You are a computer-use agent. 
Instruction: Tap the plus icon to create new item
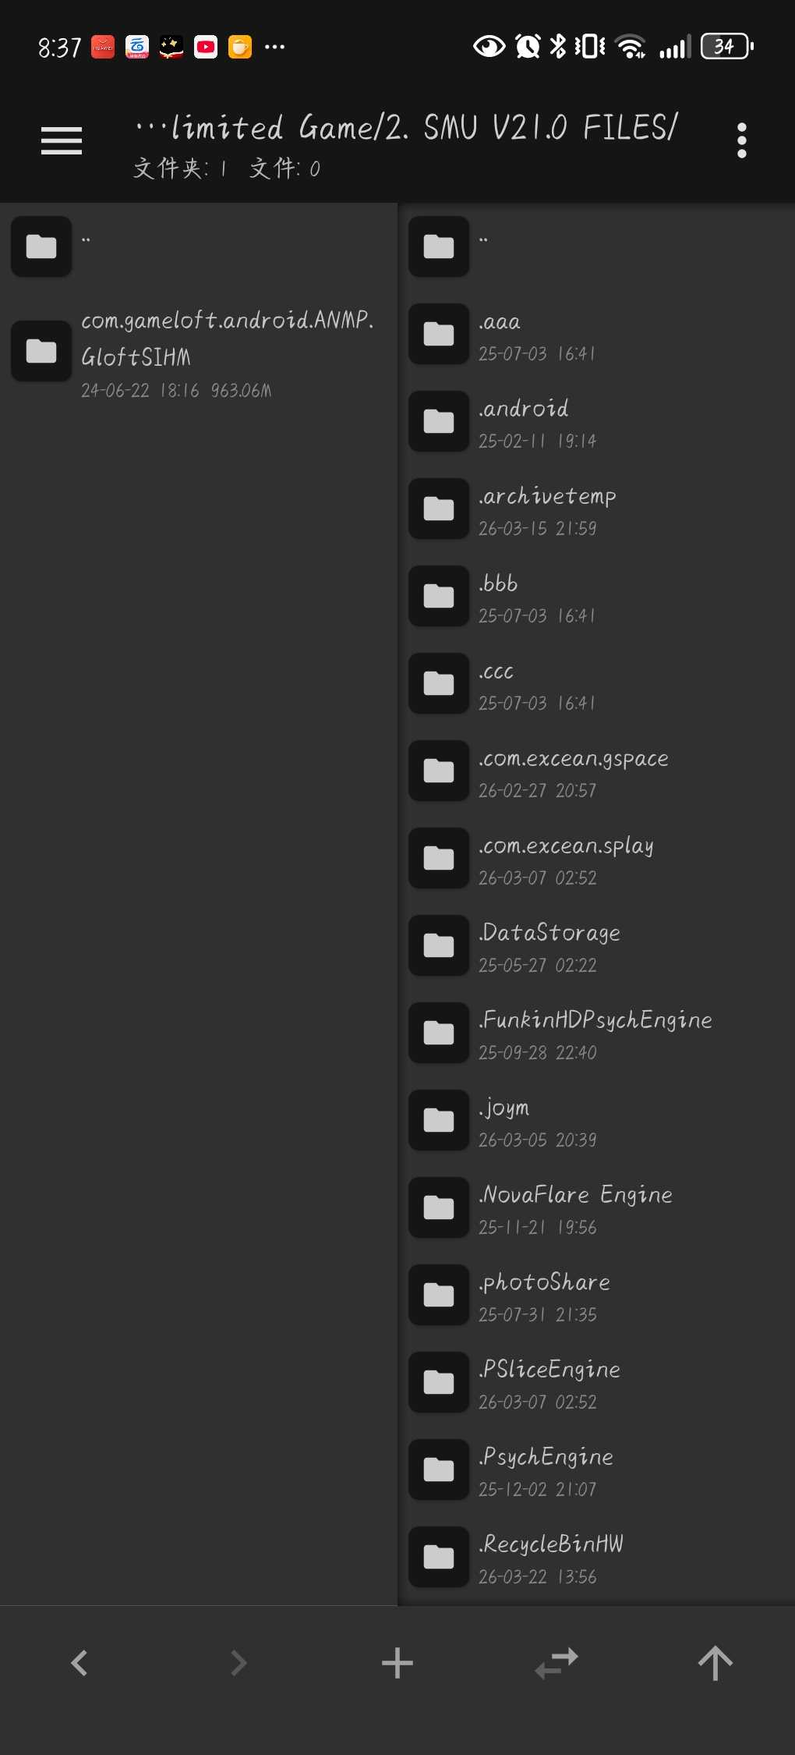(397, 1662)
